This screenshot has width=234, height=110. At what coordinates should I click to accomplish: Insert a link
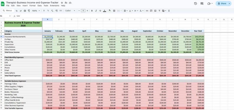147,11
